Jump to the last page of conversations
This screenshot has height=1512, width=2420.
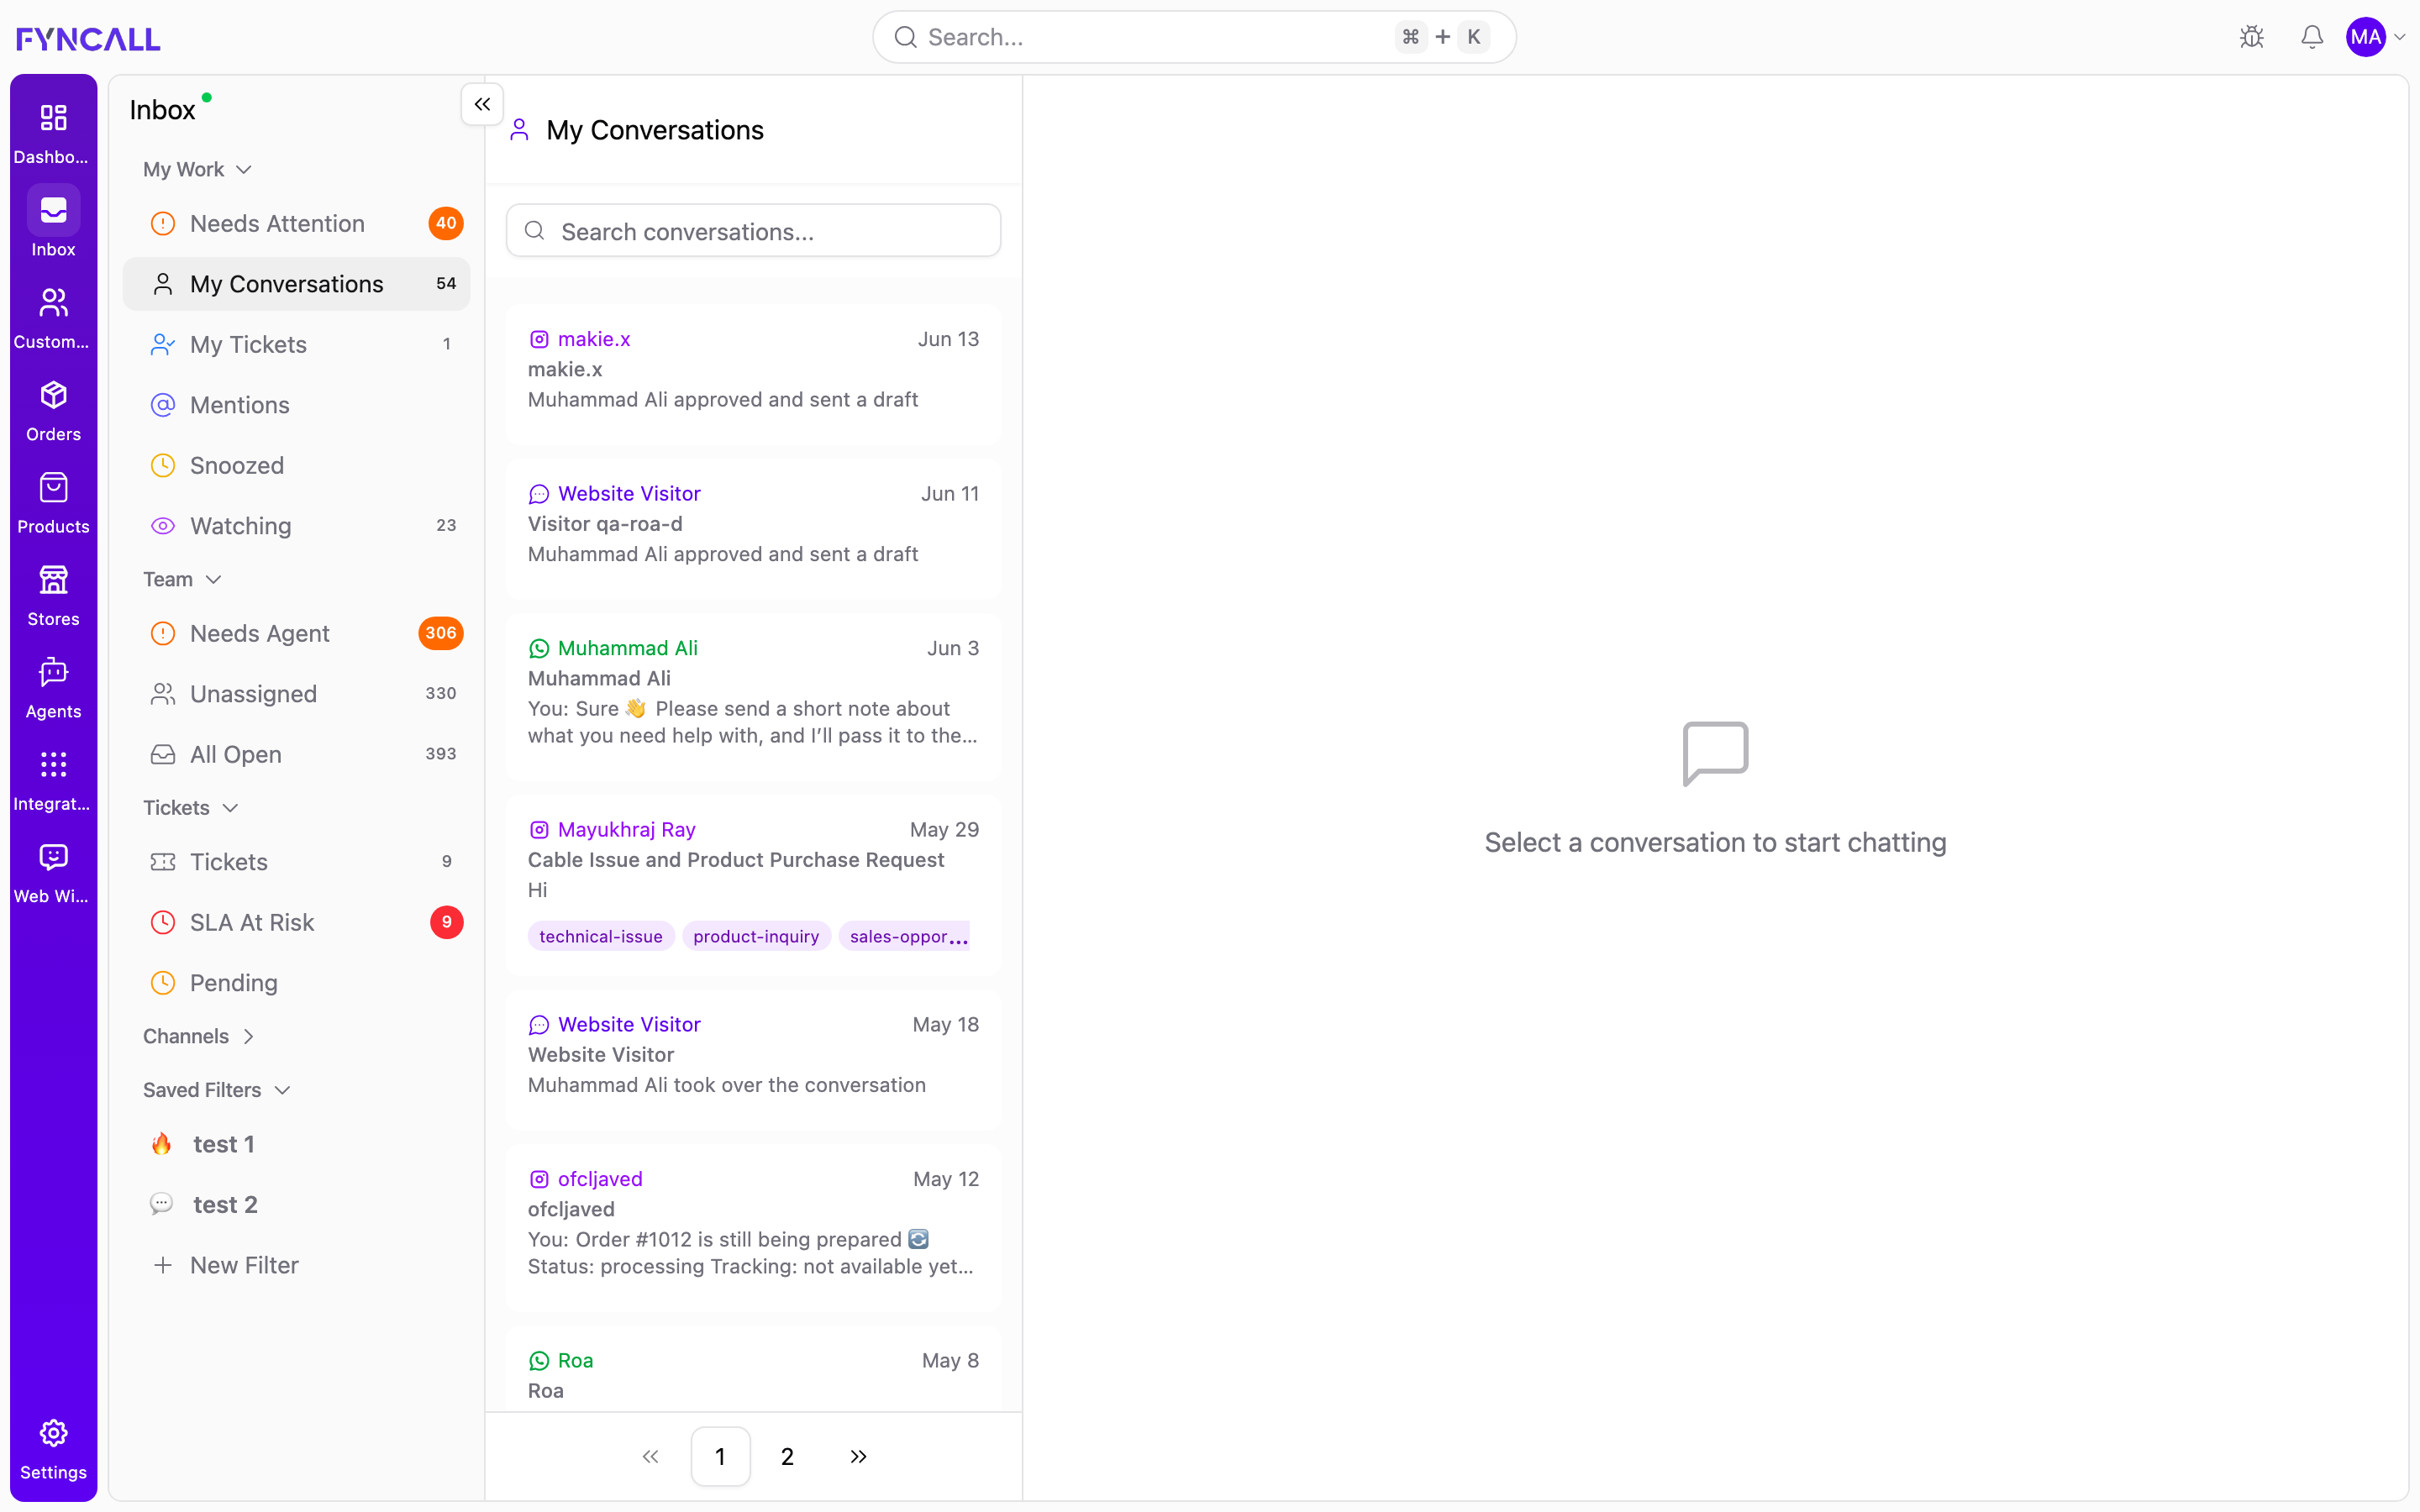[858, 1457]
